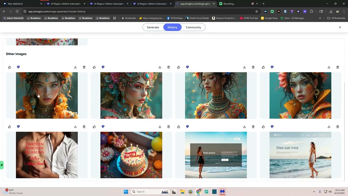Open the Happy Birthday cake thumbnail
Screen dimensions: 348x196
[131, 155]
